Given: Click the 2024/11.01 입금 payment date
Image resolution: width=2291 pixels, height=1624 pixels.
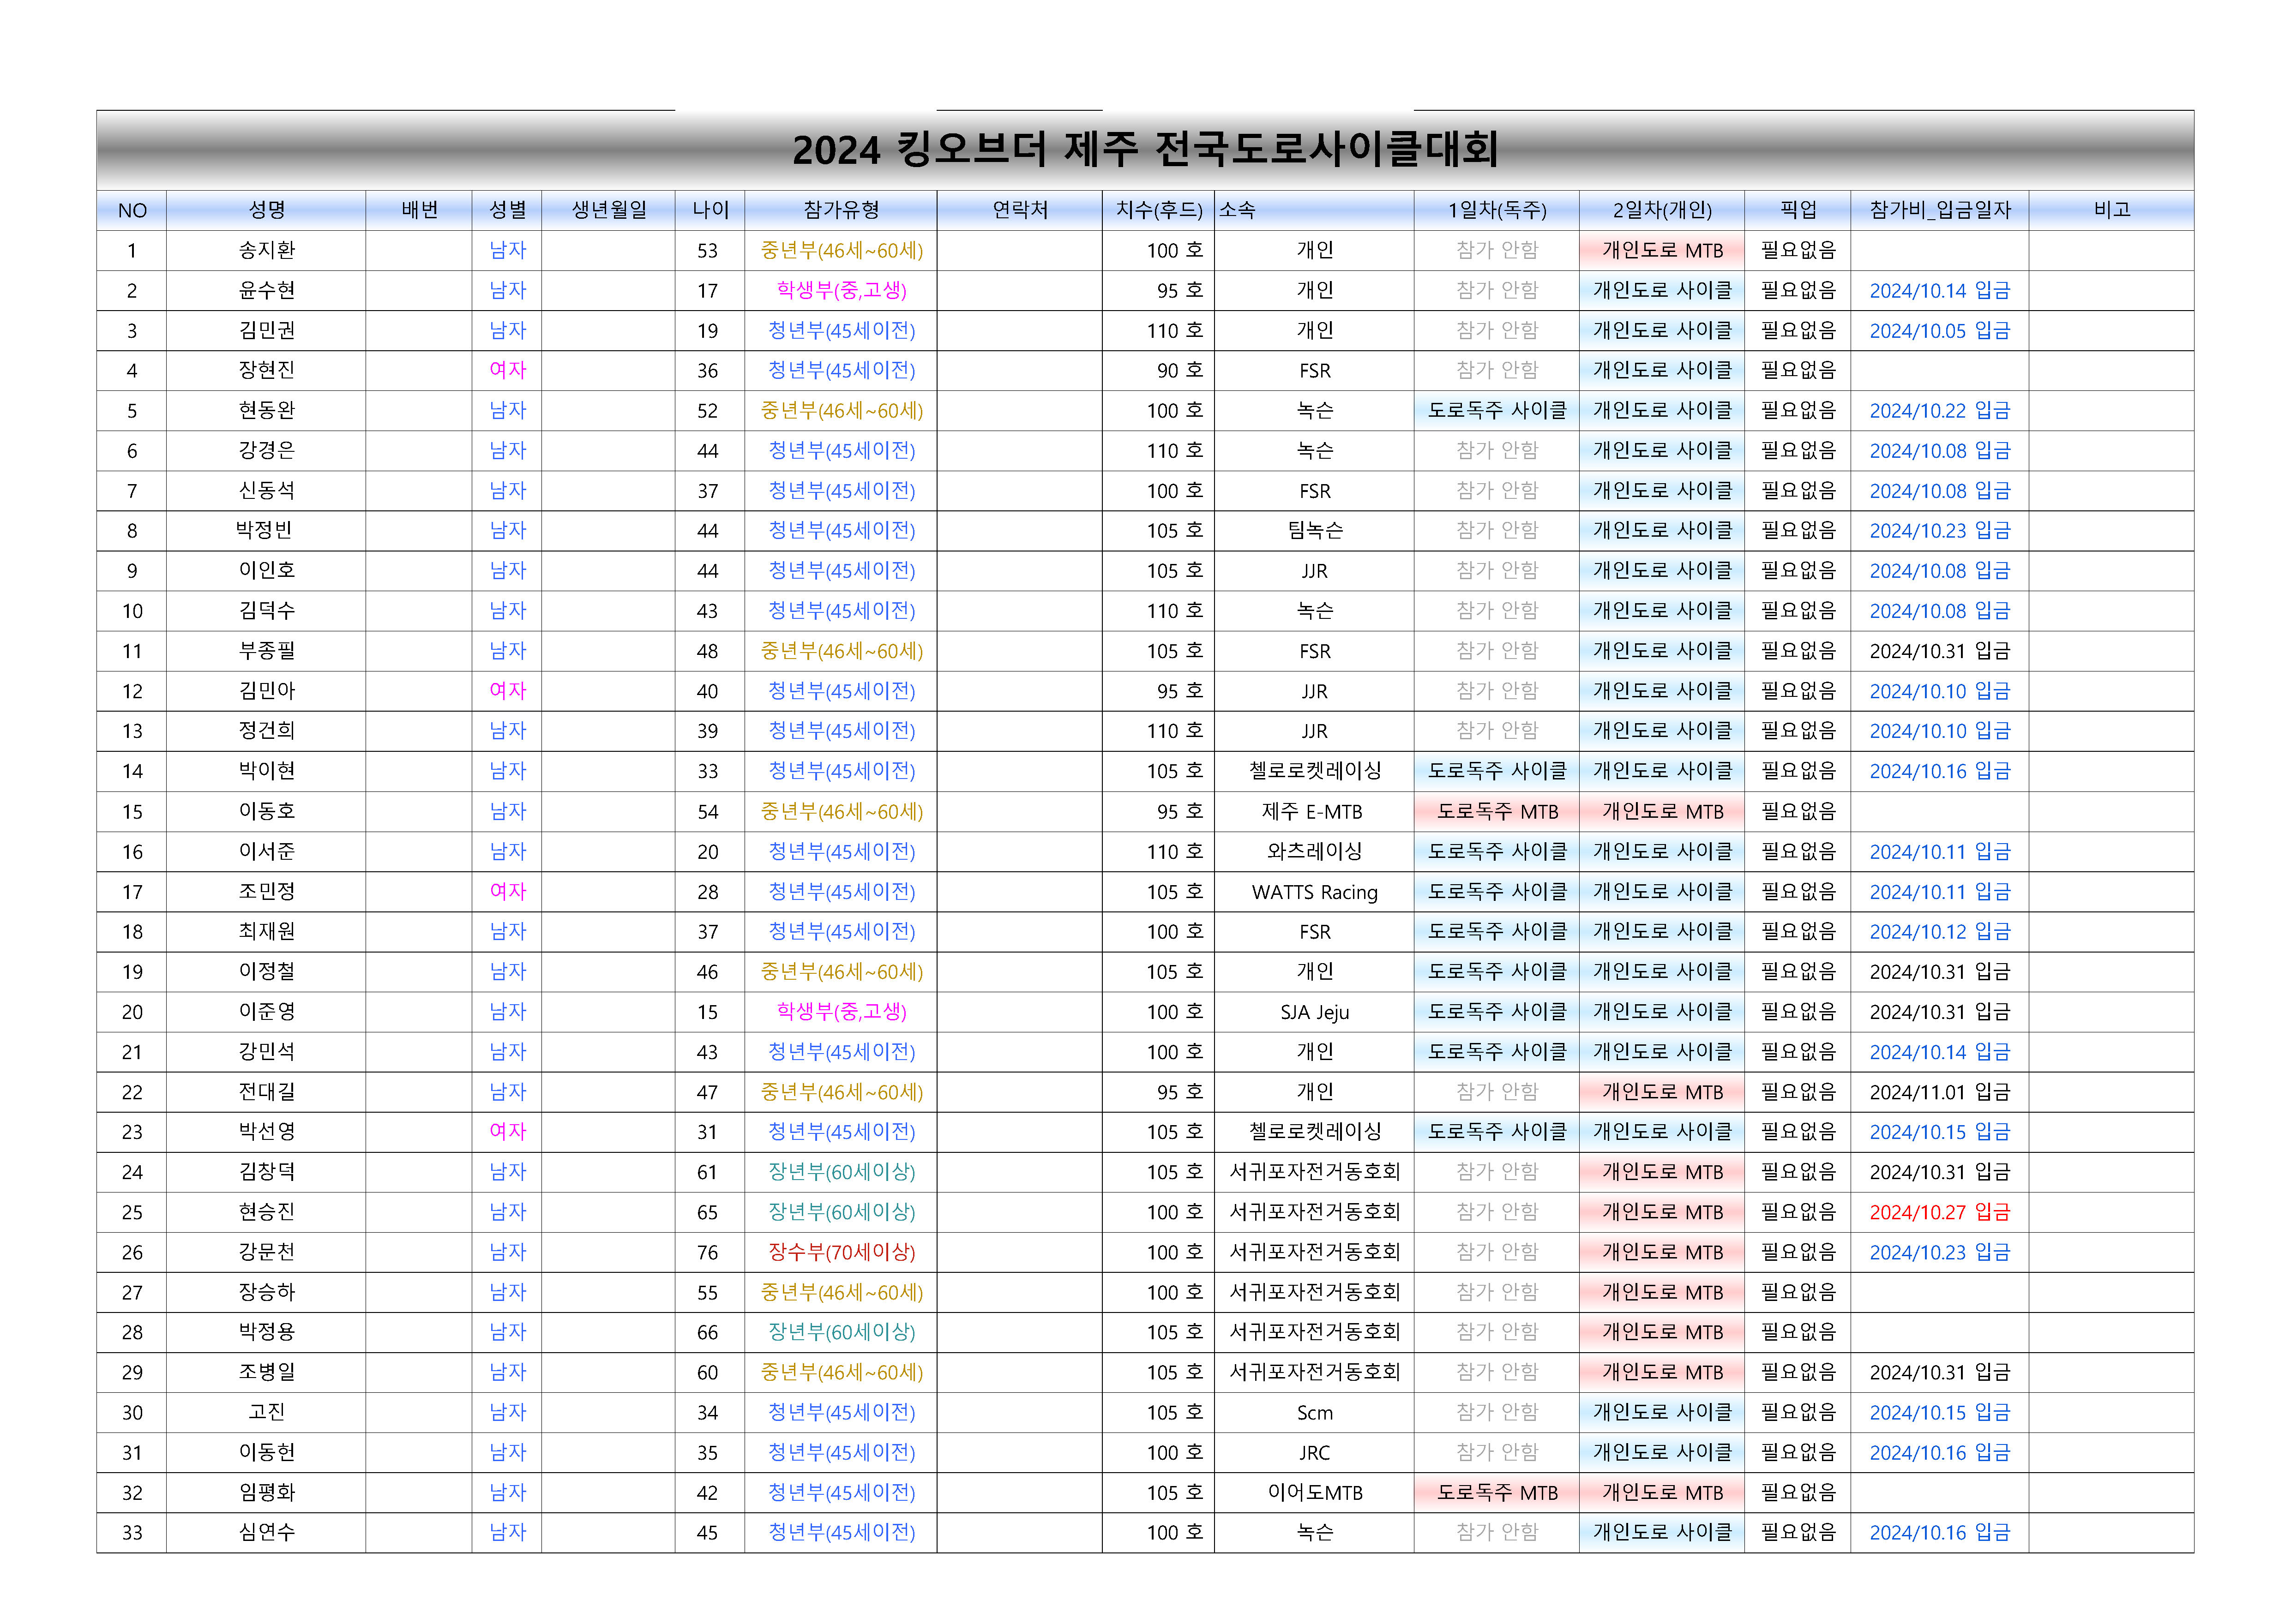Looking at the screenshot, I should pos(1940,1092).
